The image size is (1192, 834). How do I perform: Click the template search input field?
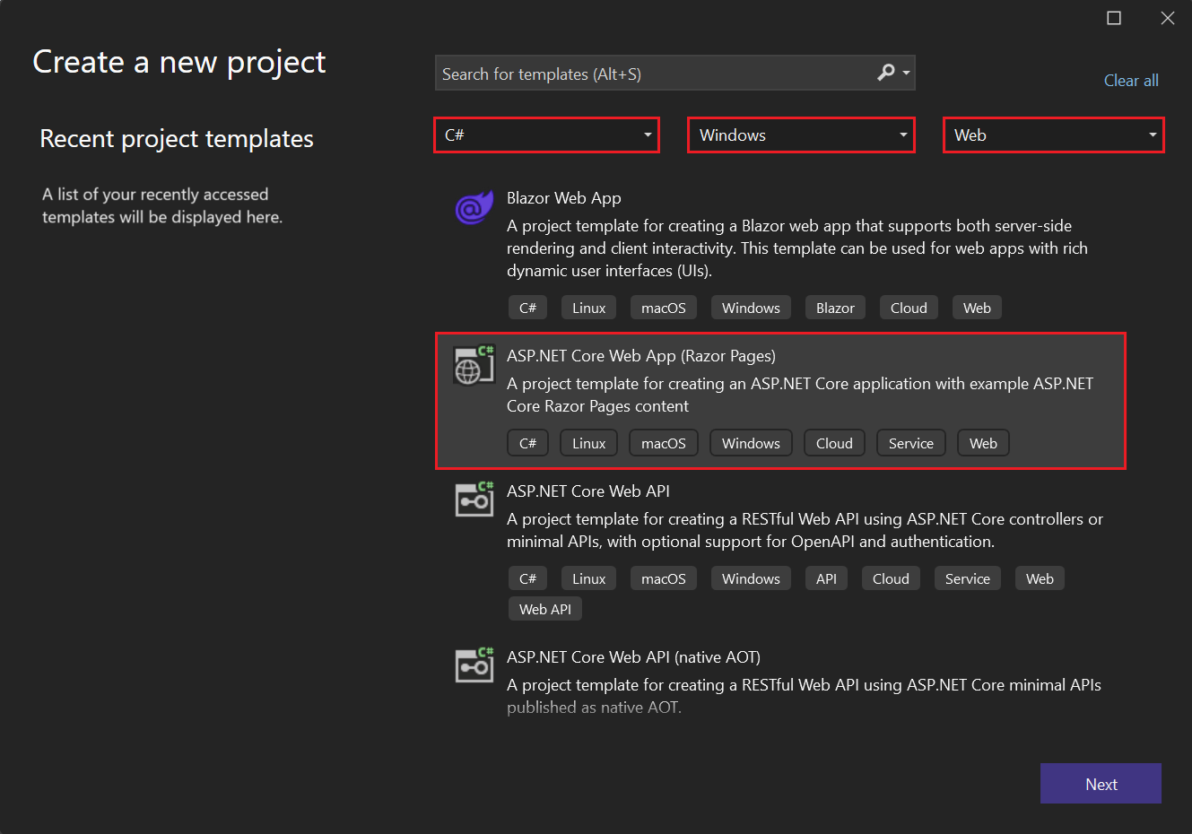tap(646, 73)
